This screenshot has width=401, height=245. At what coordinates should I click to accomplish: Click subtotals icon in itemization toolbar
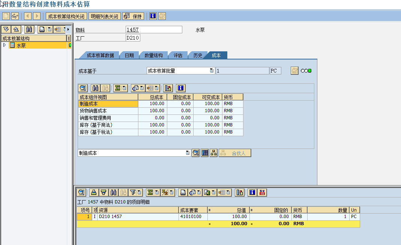pyautogui.click(x=165, y=193)
